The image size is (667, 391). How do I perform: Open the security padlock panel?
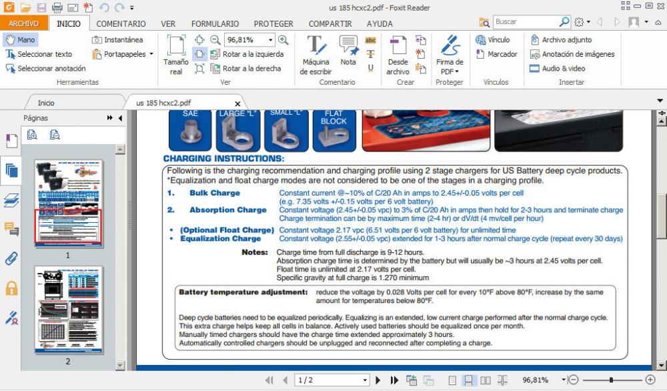[x=11, y=288]
